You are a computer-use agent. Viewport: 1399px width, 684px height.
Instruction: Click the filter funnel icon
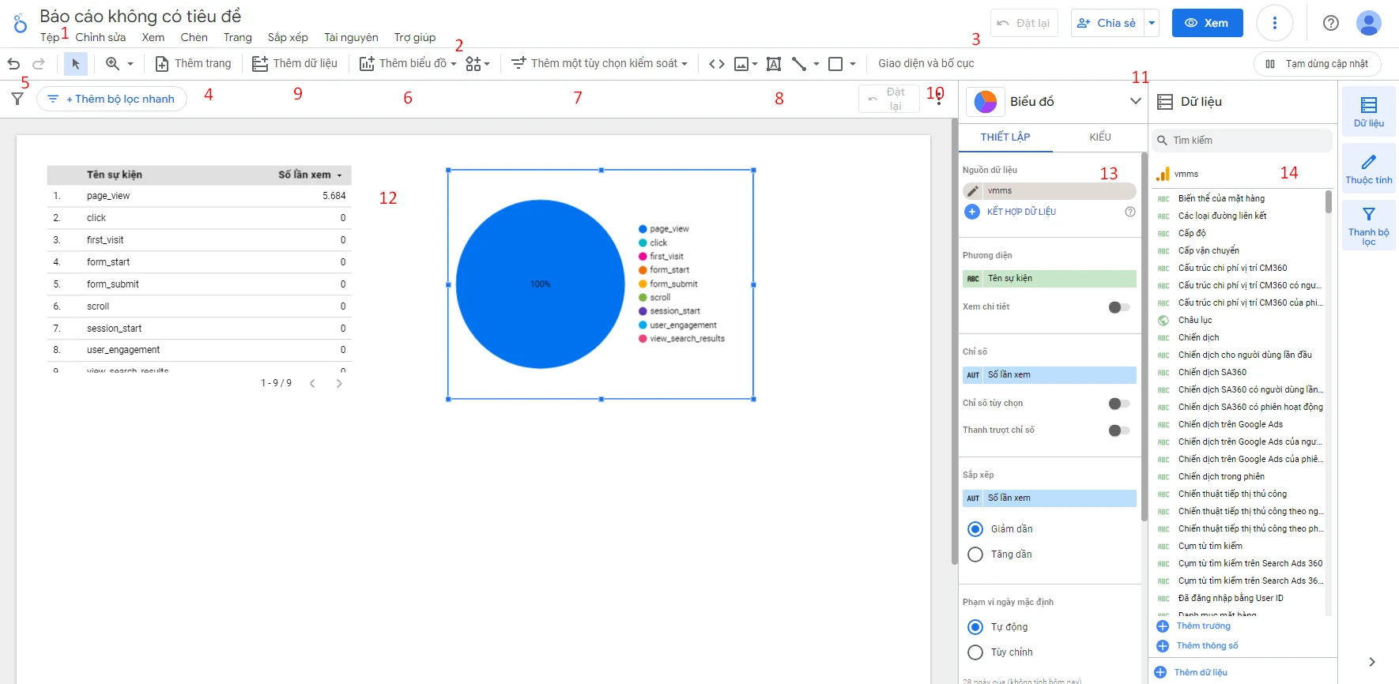click(x=17, y=99)
